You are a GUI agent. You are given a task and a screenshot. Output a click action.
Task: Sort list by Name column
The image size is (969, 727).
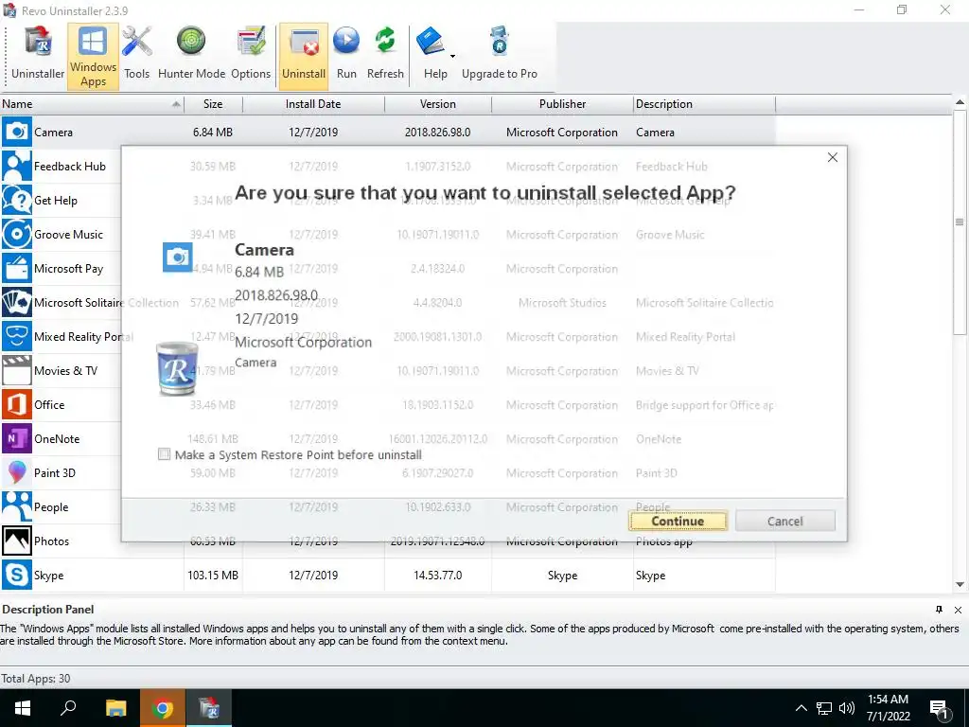(x=92, y=104)
